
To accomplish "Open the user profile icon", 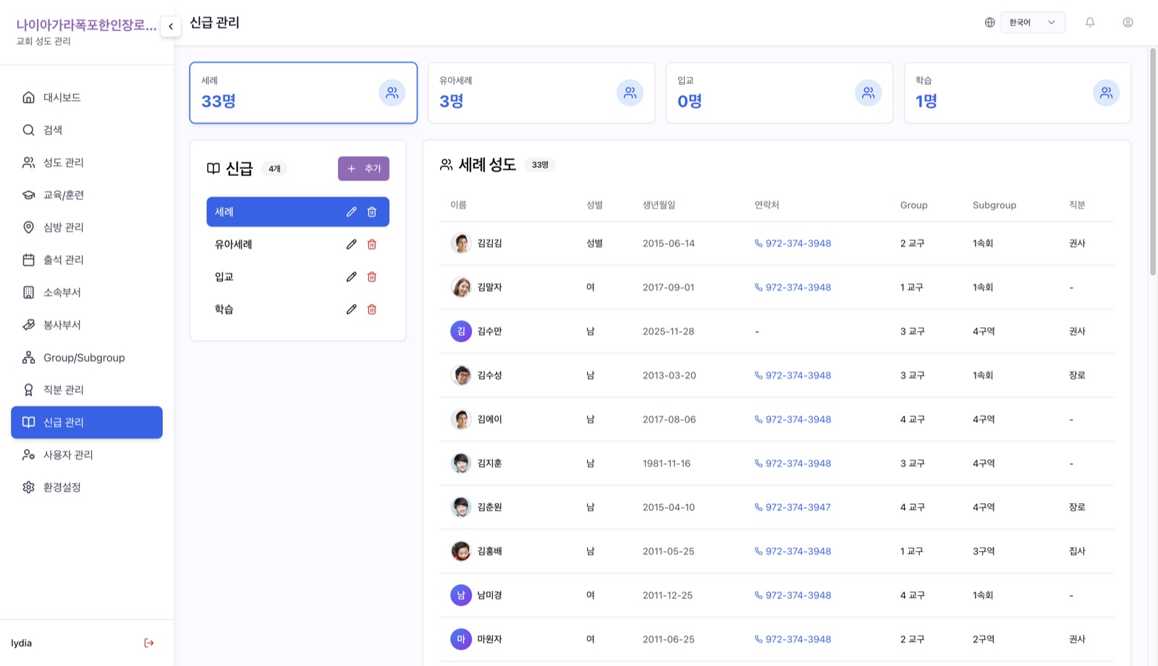I will click(1128, 22).
